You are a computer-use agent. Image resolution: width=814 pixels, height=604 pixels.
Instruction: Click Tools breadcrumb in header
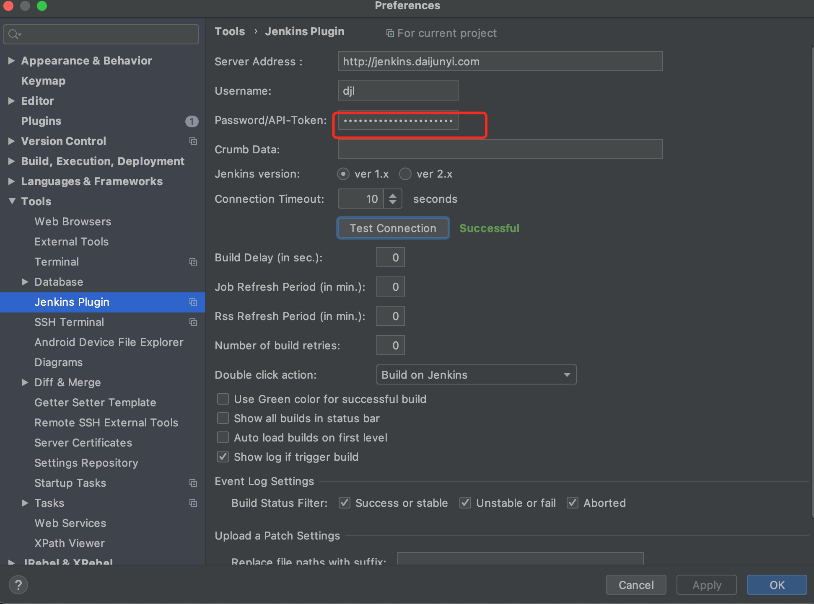pos(230,31)
